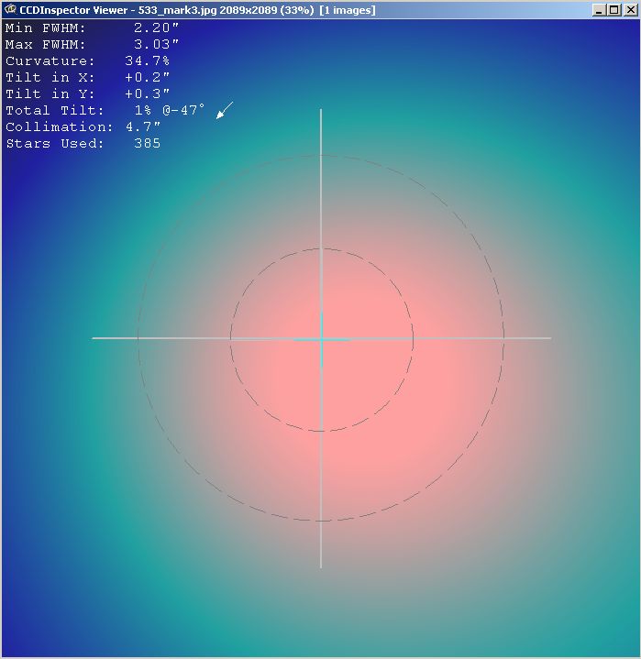
Task: Close the CCDInspector Viewer window
Action: click(629, 10)
